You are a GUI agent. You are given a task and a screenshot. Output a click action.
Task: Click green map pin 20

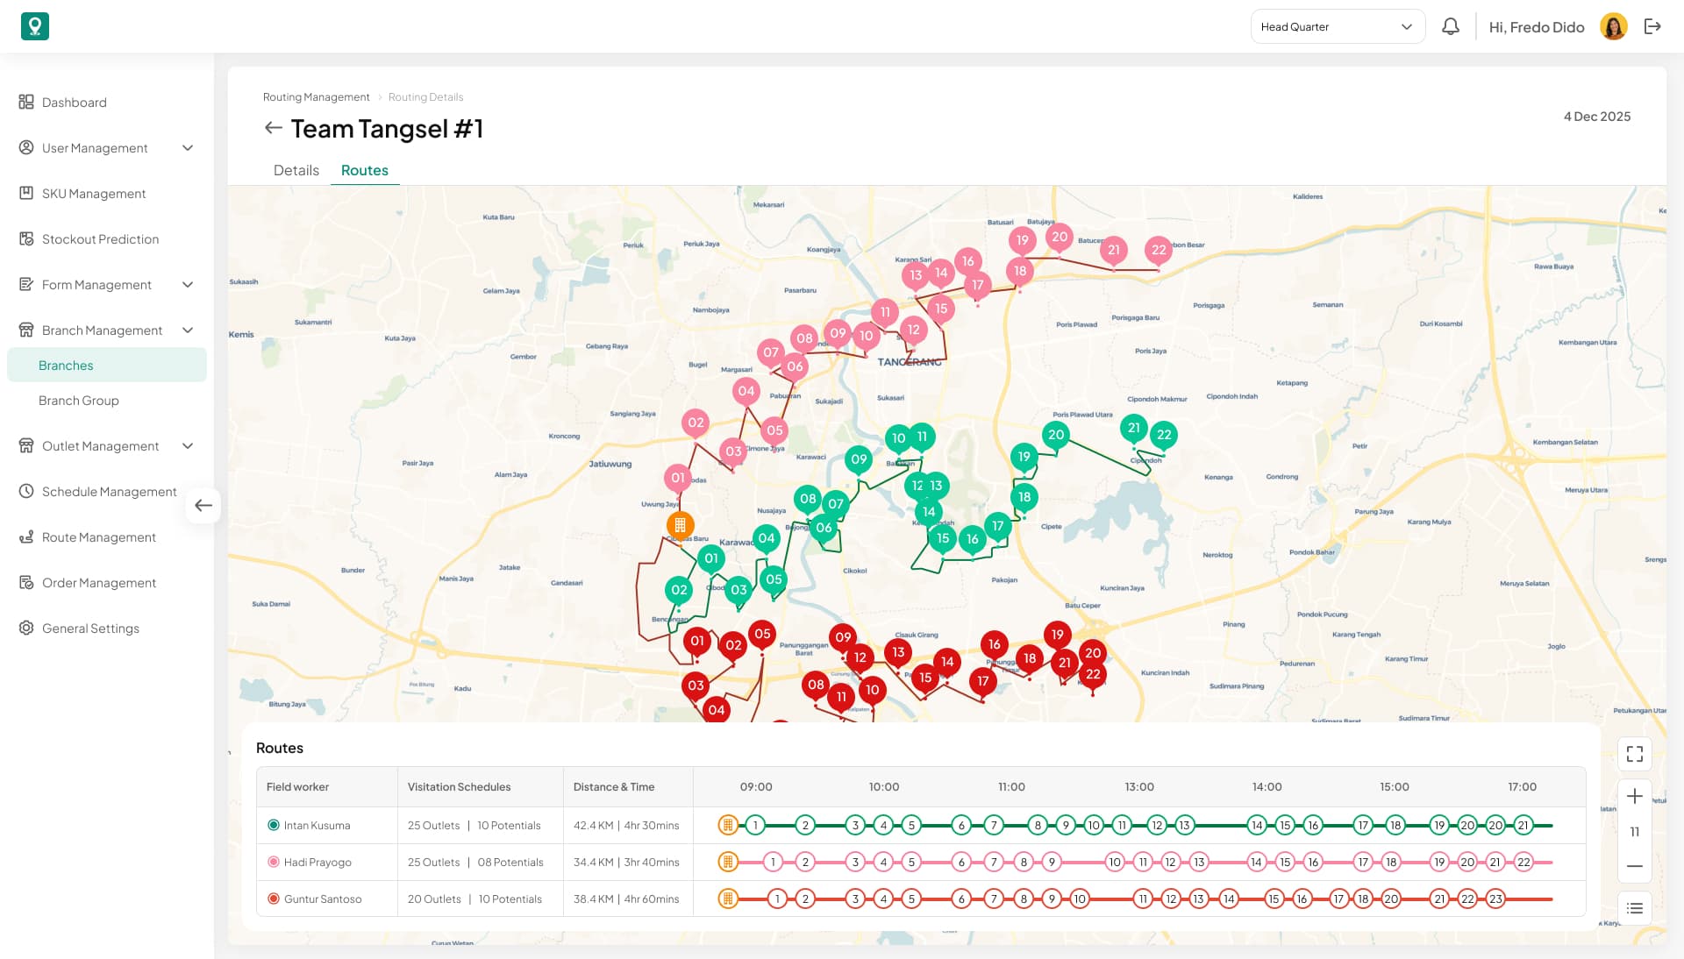[x=1056, y=435]
